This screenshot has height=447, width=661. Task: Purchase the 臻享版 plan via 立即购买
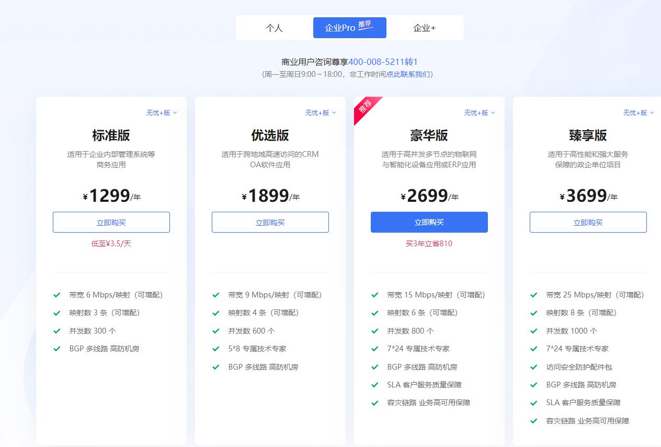click(588, 222)
